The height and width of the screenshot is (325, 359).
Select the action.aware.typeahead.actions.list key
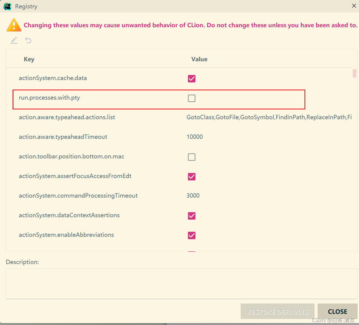pos(67,117)
